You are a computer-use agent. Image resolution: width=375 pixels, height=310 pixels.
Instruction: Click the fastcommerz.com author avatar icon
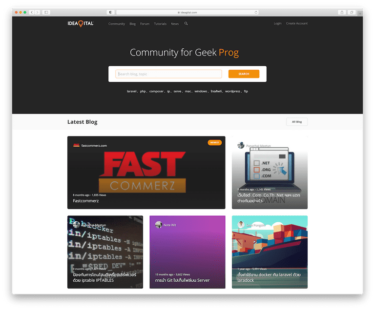click(76, 145)
